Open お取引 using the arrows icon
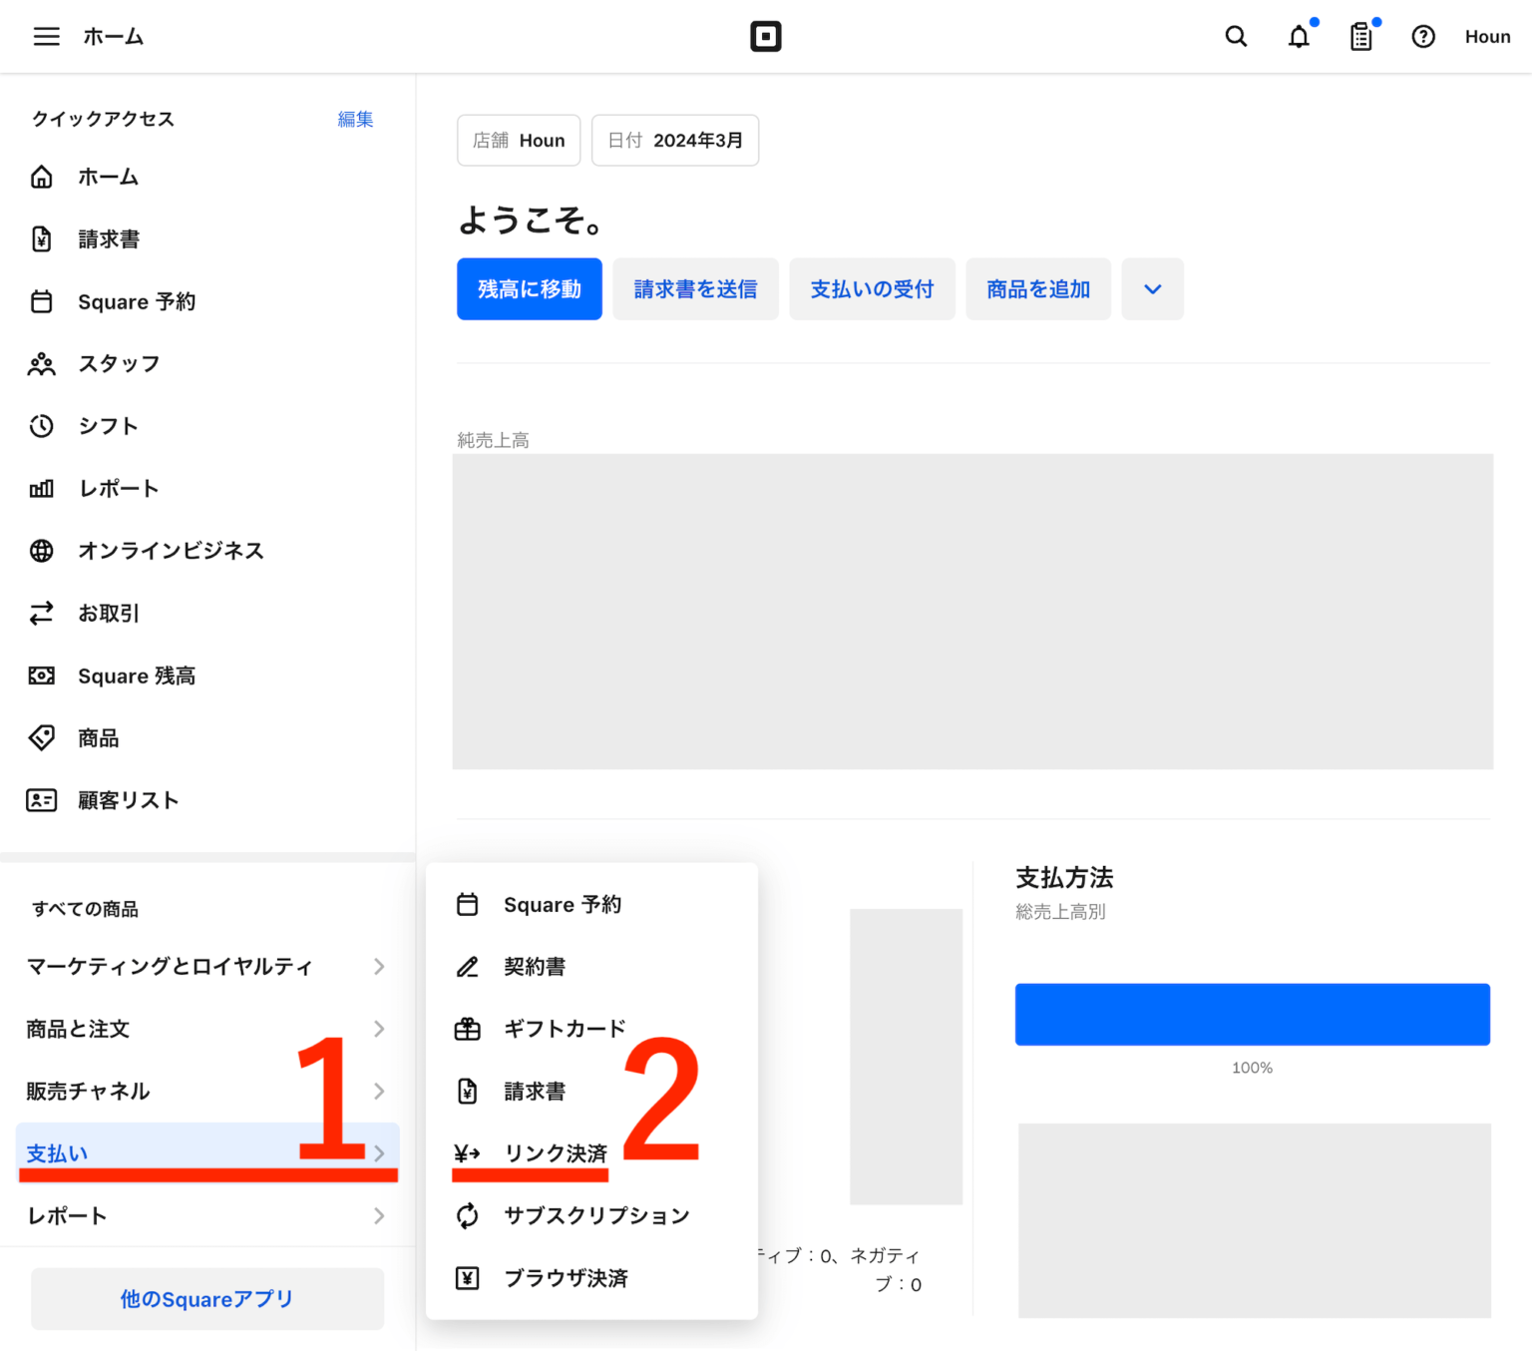Viewport: 1532px width, 1351px height. pos(41,613)
